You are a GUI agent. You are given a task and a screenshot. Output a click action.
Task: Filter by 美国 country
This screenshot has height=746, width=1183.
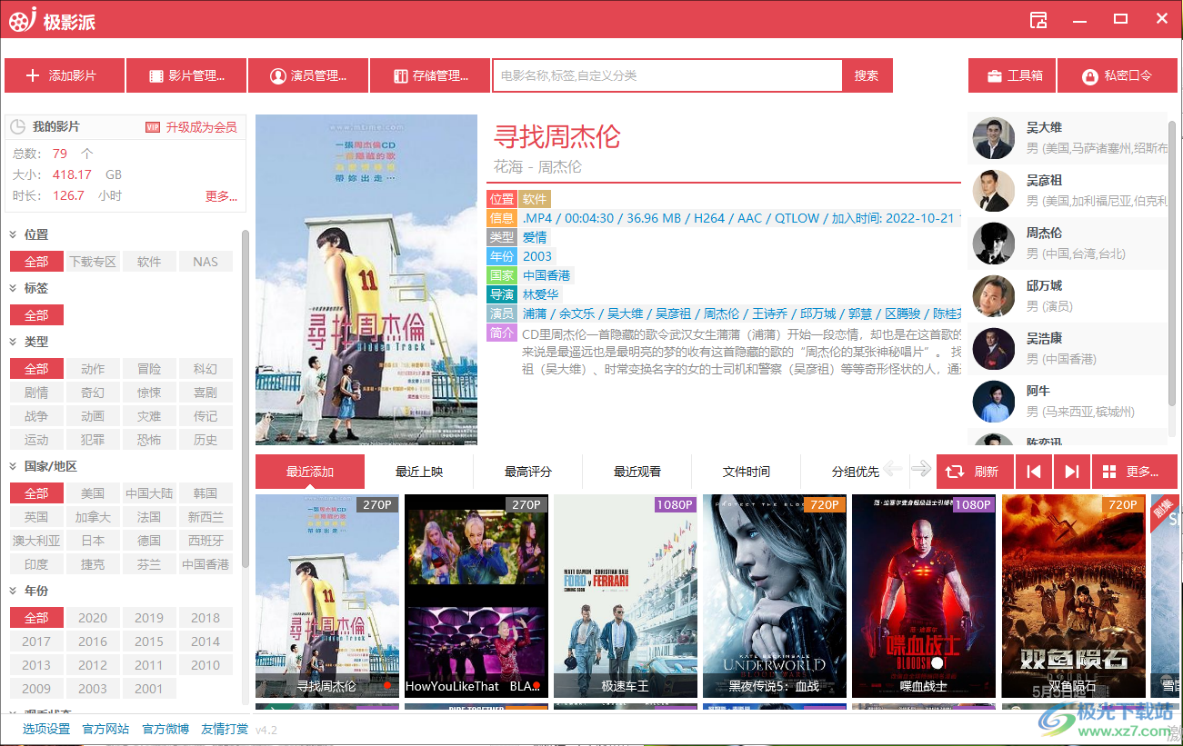click(x=93, y=493)
